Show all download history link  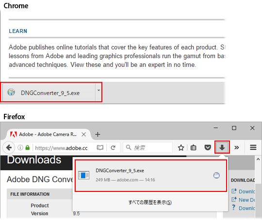point(150,202)
